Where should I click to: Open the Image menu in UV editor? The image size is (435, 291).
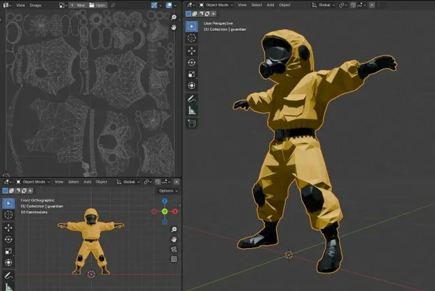point(35,5)
